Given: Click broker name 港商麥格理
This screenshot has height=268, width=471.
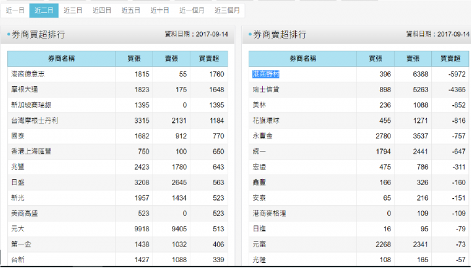Looking at the screenshot, I should tap(269, 213).
